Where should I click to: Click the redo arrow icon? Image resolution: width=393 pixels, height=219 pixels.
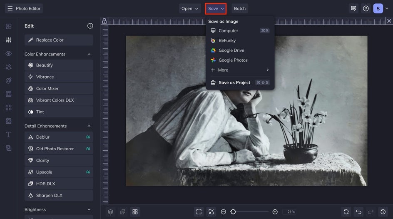371,212
